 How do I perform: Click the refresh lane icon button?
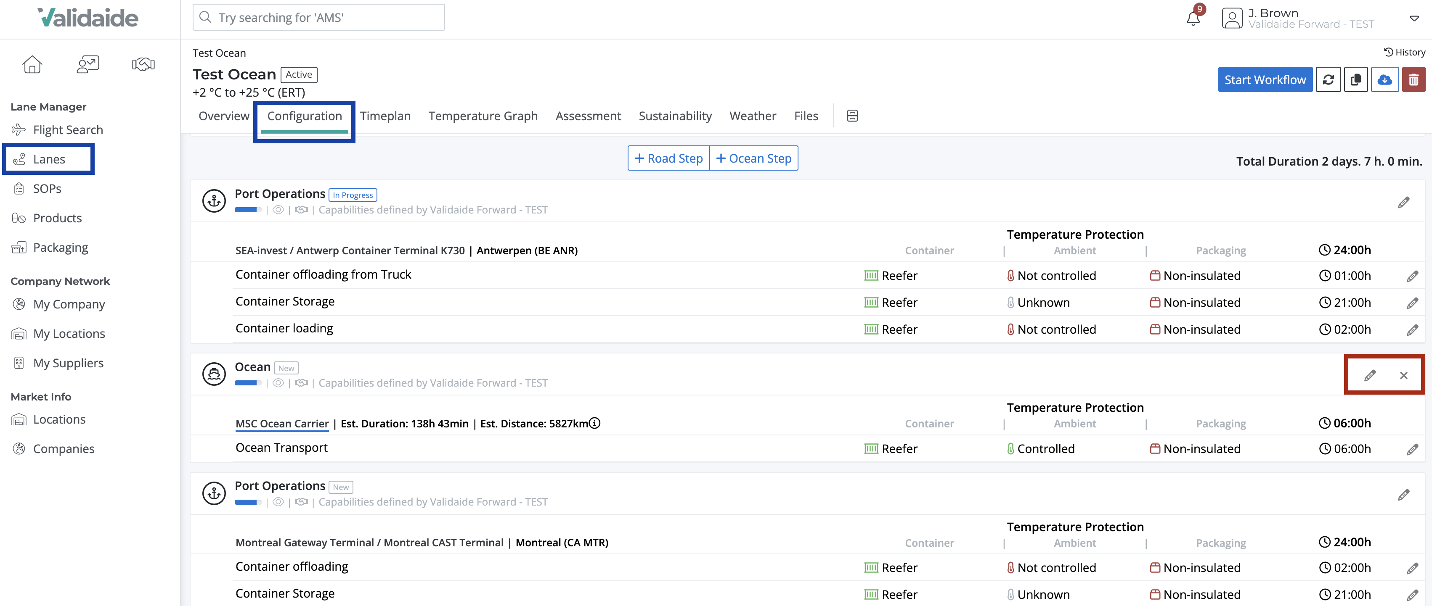click(1328, 80)
